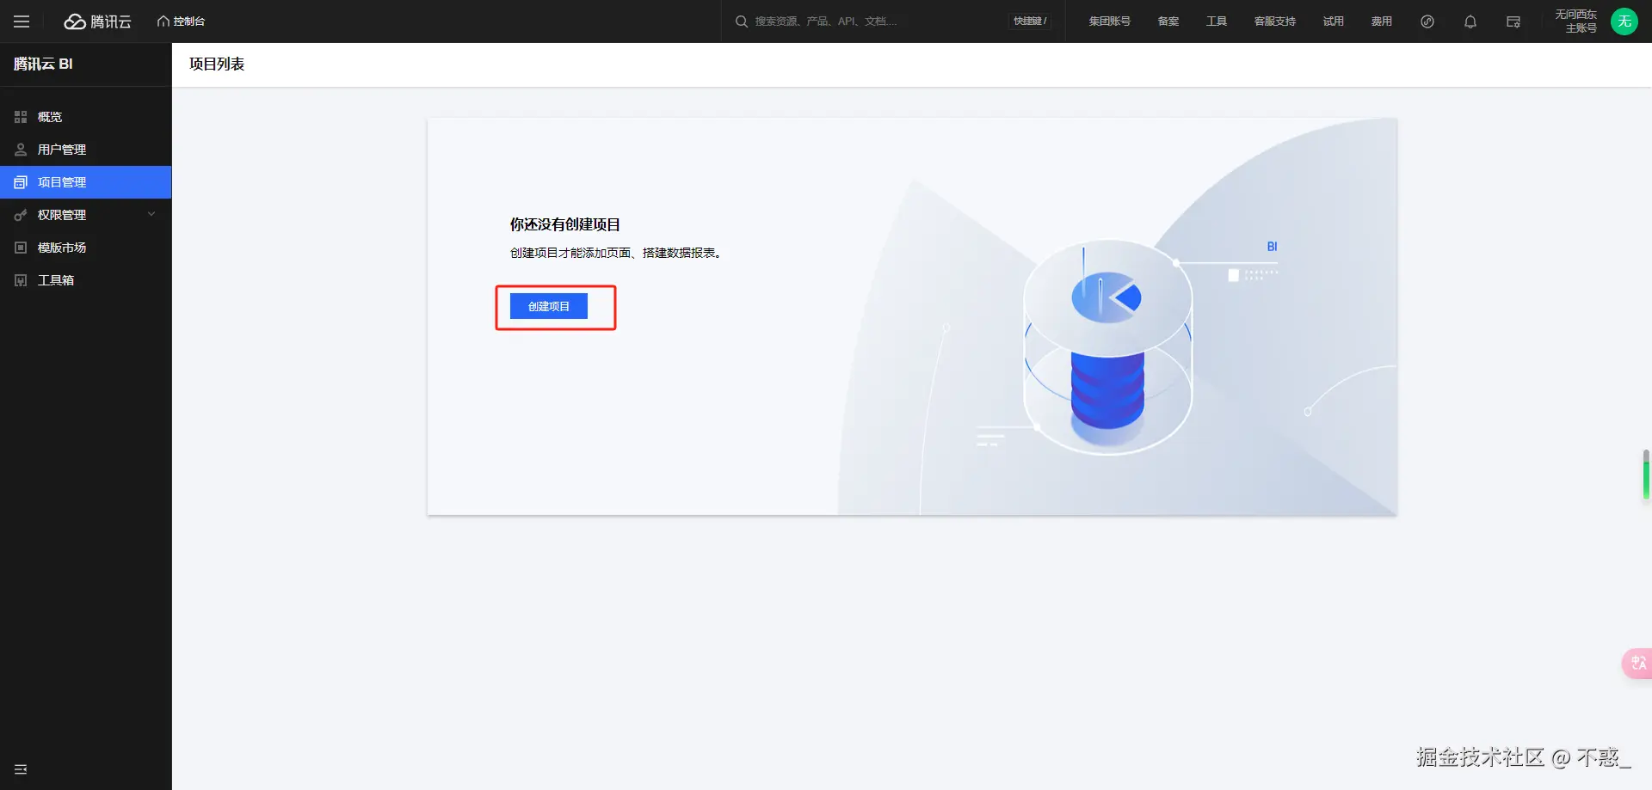Click the BI database illustration

pyautogui.click(x=1108, y=347)
